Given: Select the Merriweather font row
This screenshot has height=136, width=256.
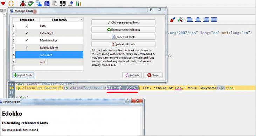Looking at the screenshot, I should (49, 40).
